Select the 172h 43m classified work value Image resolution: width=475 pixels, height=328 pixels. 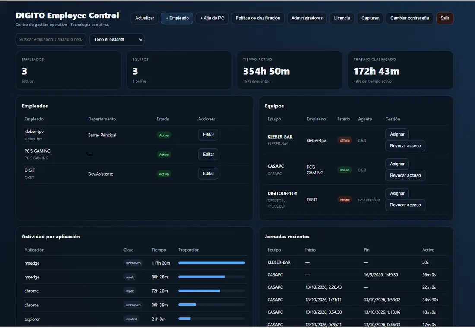point(376,71)
